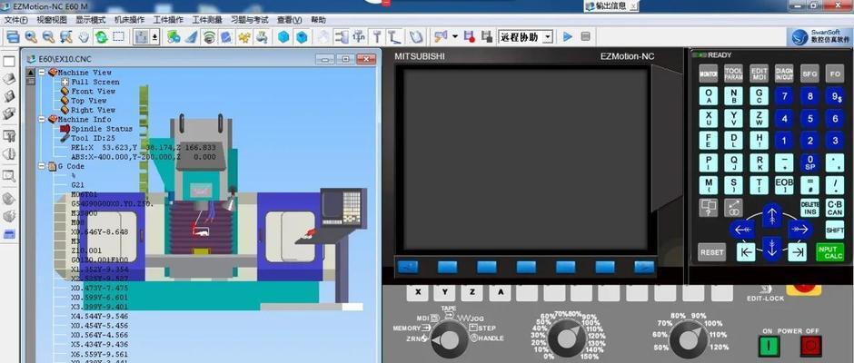Click the tab-left arrow key
The width and height of the screenshot is (854, 363).
tap(746, 252)
